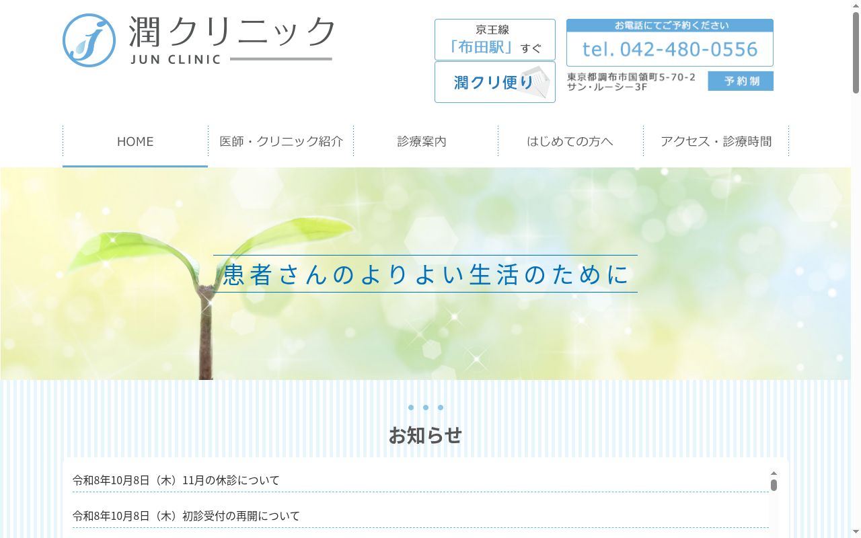Click the 京王線「布田駅」すぐ button
The width and height of the screenshot is (861, 538).
tap(495, 40)
